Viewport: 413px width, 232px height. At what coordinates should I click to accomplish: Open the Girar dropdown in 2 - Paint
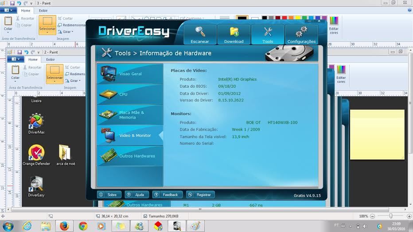(x=73, y=81)
